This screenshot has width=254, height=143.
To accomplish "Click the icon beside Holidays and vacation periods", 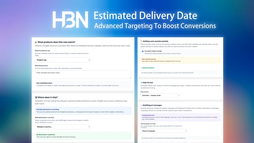I will click(141, 41).
